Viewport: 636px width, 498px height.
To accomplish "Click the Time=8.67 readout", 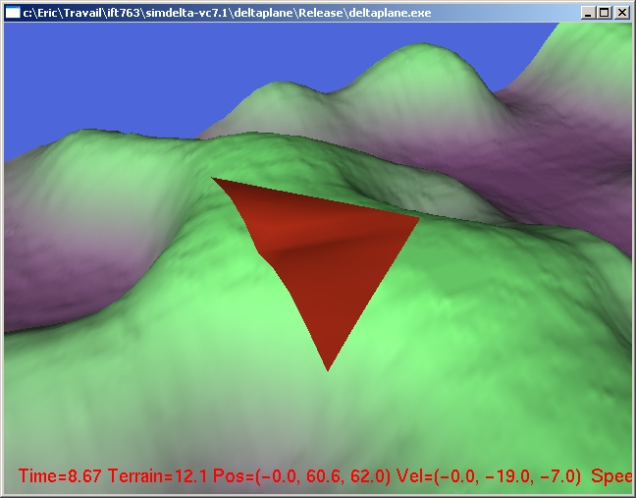I will (x=60, y=475).
